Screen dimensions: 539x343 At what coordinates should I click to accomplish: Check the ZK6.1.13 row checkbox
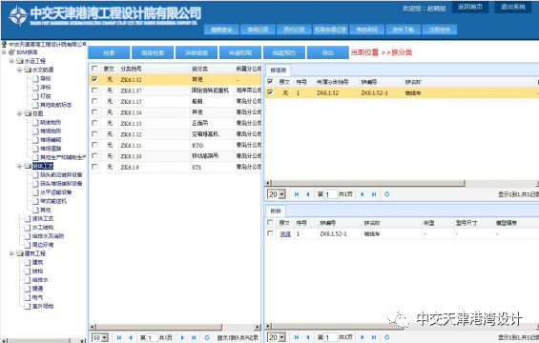coord(94,123)
